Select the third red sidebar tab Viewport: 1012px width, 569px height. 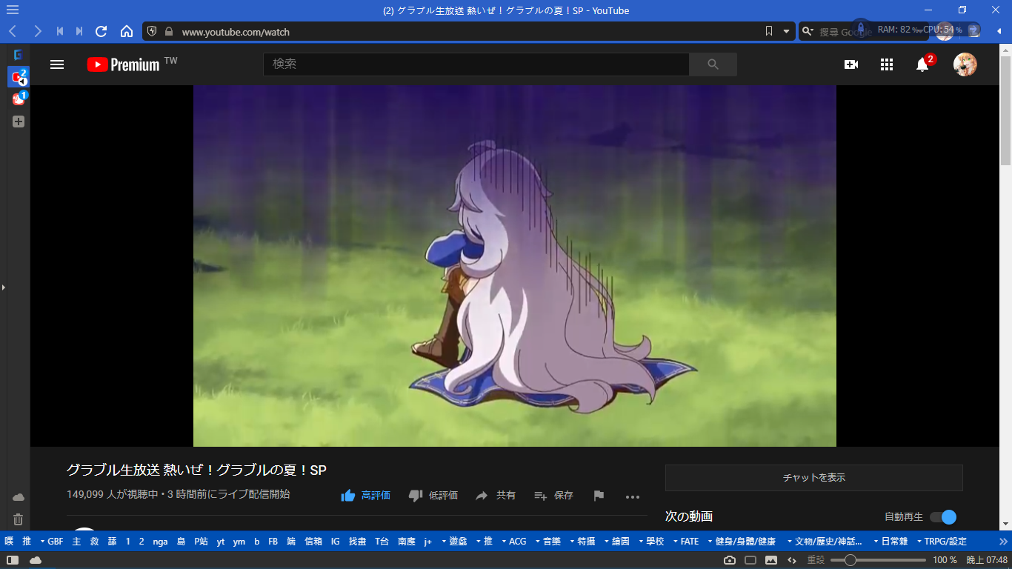click(19, 99)
